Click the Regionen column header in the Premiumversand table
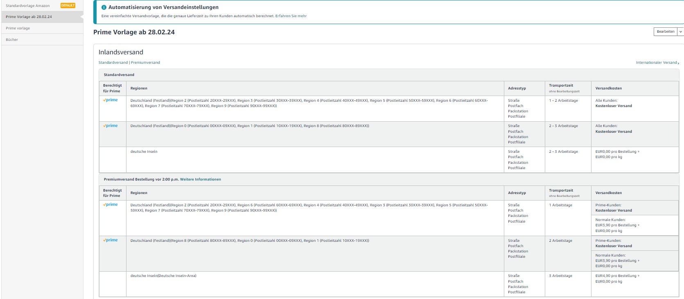 click(x=315, y=193)
